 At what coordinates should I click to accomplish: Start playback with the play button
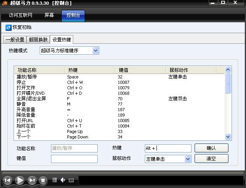point(19,180)
